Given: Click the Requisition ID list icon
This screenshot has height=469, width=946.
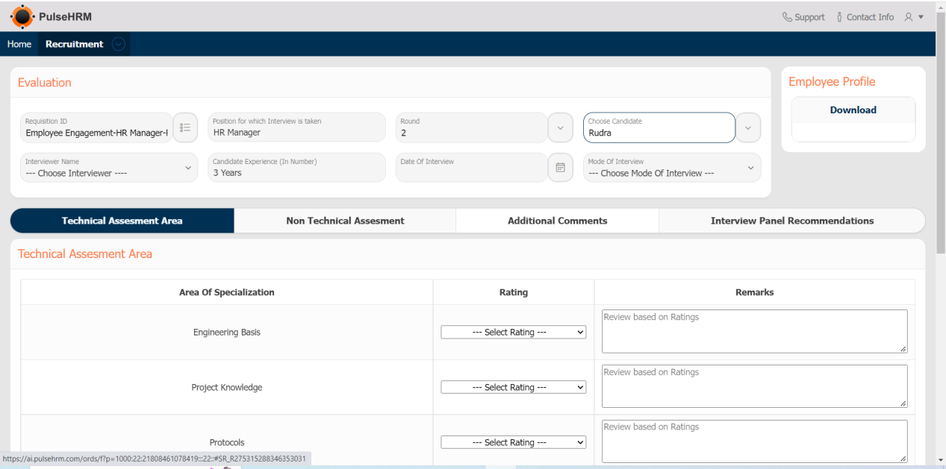Looking at the screenshot, I should [185, 128].
